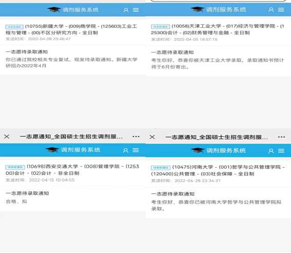
Task: Click send time 2022-04-28 23:34:31
Action: tap(198, 180)
